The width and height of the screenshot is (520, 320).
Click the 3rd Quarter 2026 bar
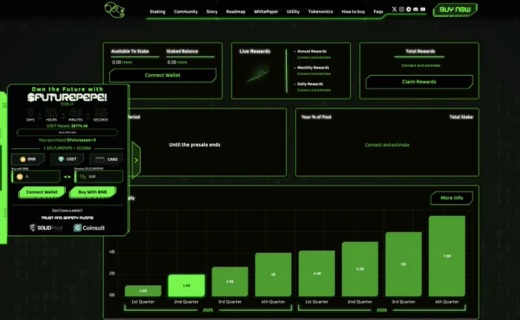pos(403,264)
